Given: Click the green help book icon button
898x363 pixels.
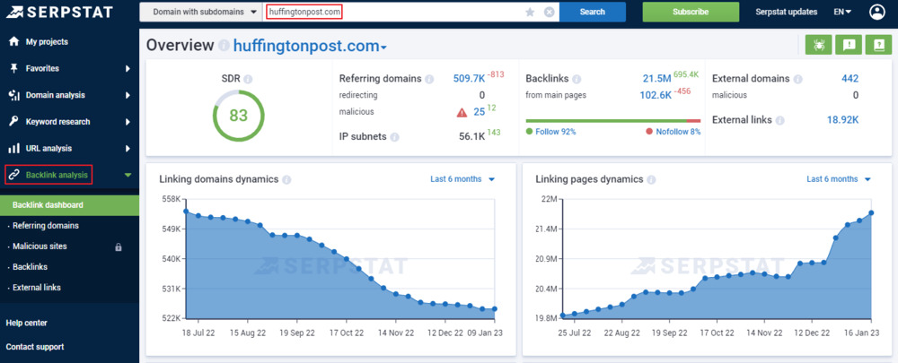Looking at the screenshot, I should coord(878,45).
